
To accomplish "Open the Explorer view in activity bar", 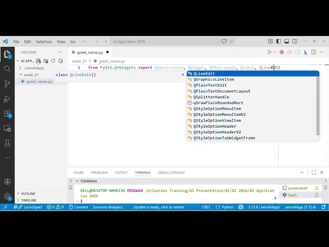I will (7, 54).
